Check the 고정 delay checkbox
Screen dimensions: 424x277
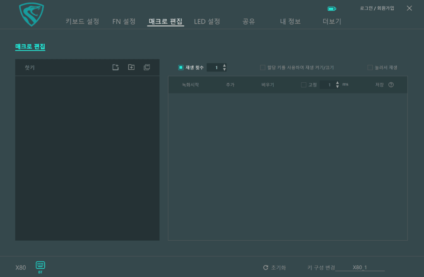(x=304, y=85)
